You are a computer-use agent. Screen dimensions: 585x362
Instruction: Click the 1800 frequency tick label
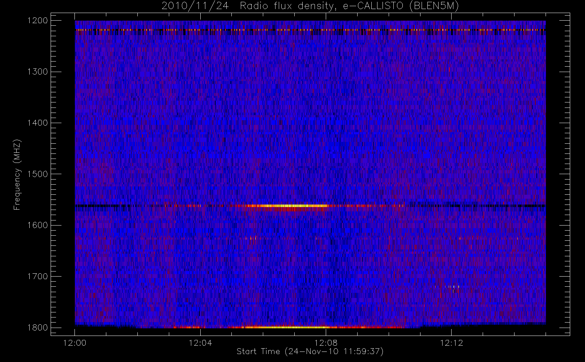pyautogui.click(x=38, y=328)
